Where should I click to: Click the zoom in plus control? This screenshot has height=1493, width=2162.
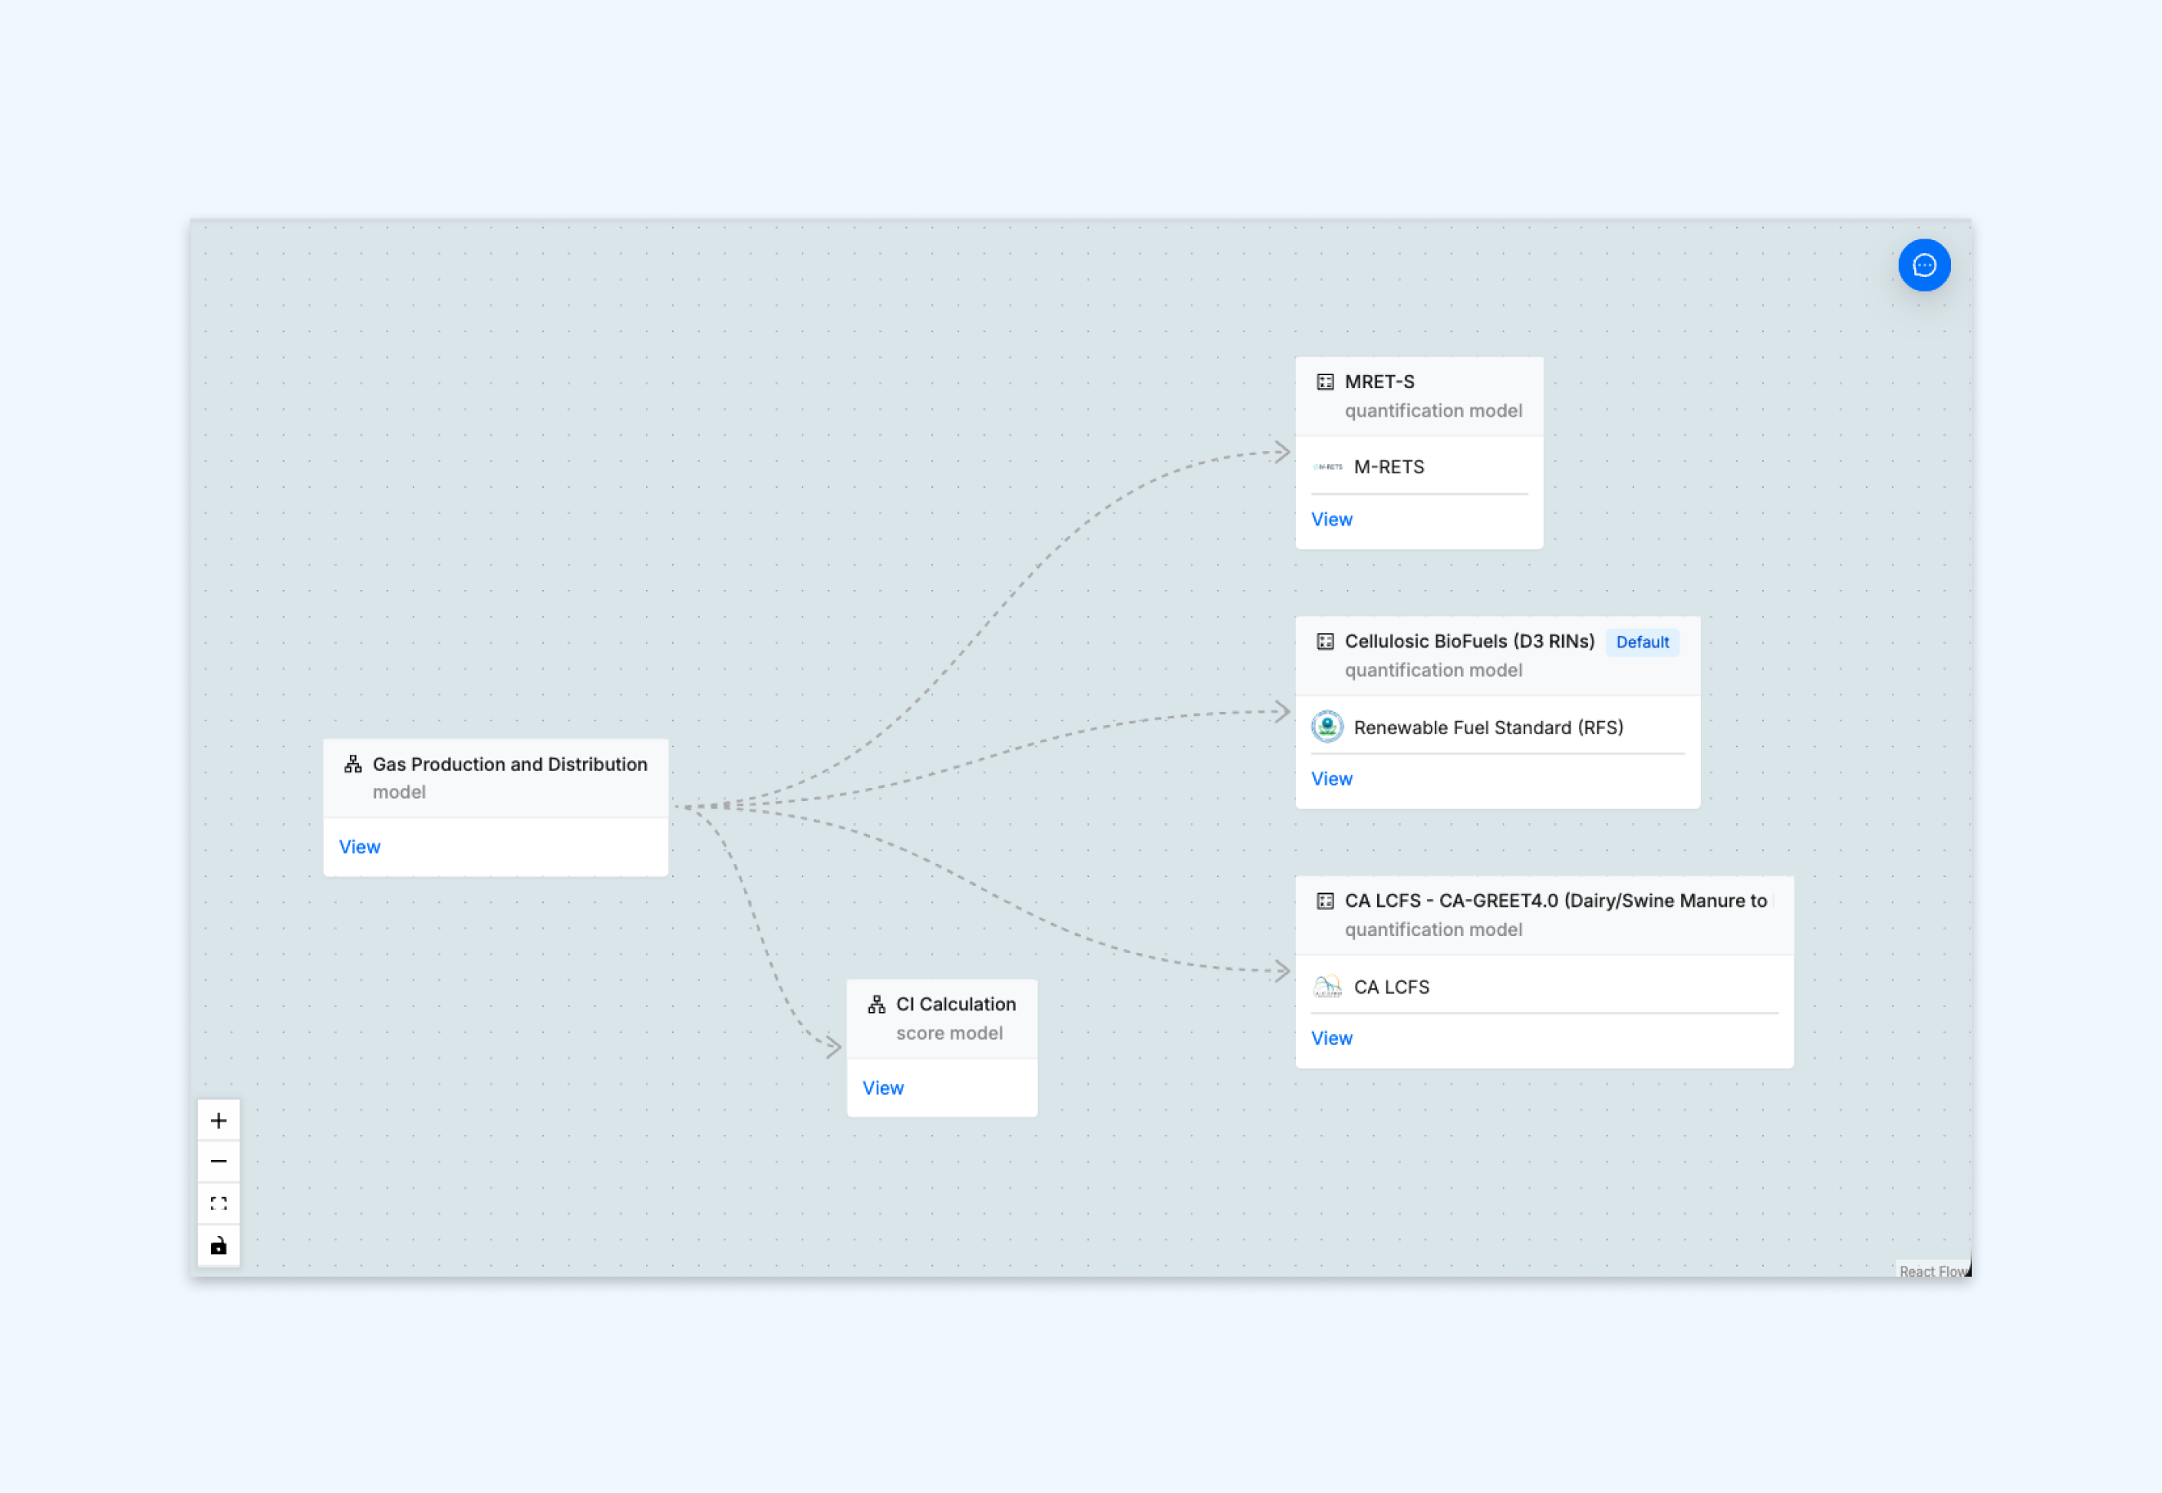[219, 1120]
